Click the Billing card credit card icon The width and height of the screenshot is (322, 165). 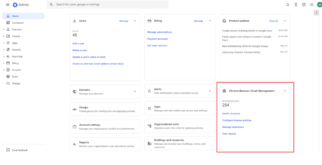click(149, 21)
